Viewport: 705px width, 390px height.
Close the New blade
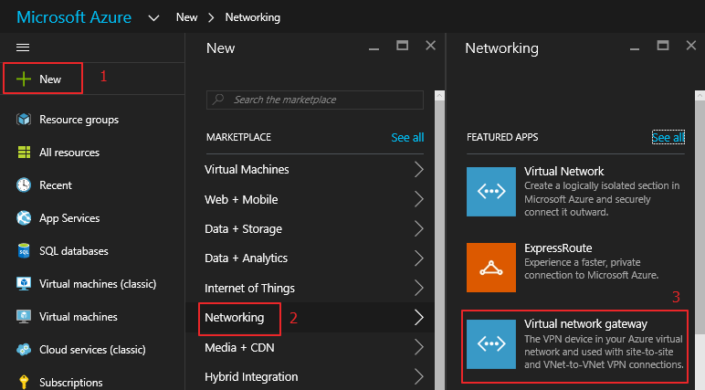coord(431,46)
